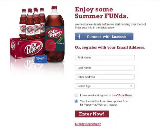Click the Dr Pepper Cherry bottle logo
Image resolution: width=163 pixels, height=128 pixels.
pyautogui.click(x=55, y=33)
